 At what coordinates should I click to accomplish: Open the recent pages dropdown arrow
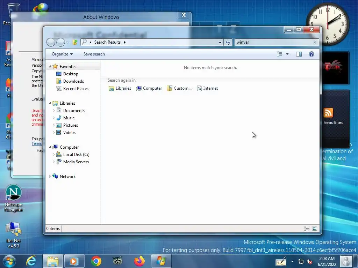pyautogui.click(x=67, y=42)
